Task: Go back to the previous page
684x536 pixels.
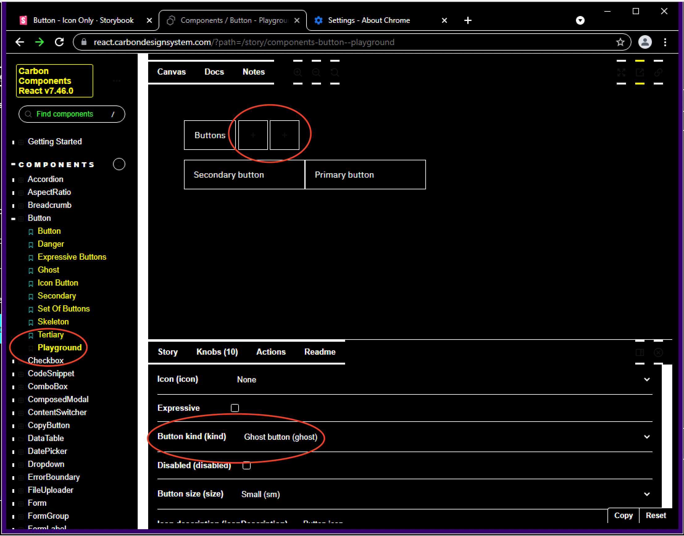Action: point(19,42)
